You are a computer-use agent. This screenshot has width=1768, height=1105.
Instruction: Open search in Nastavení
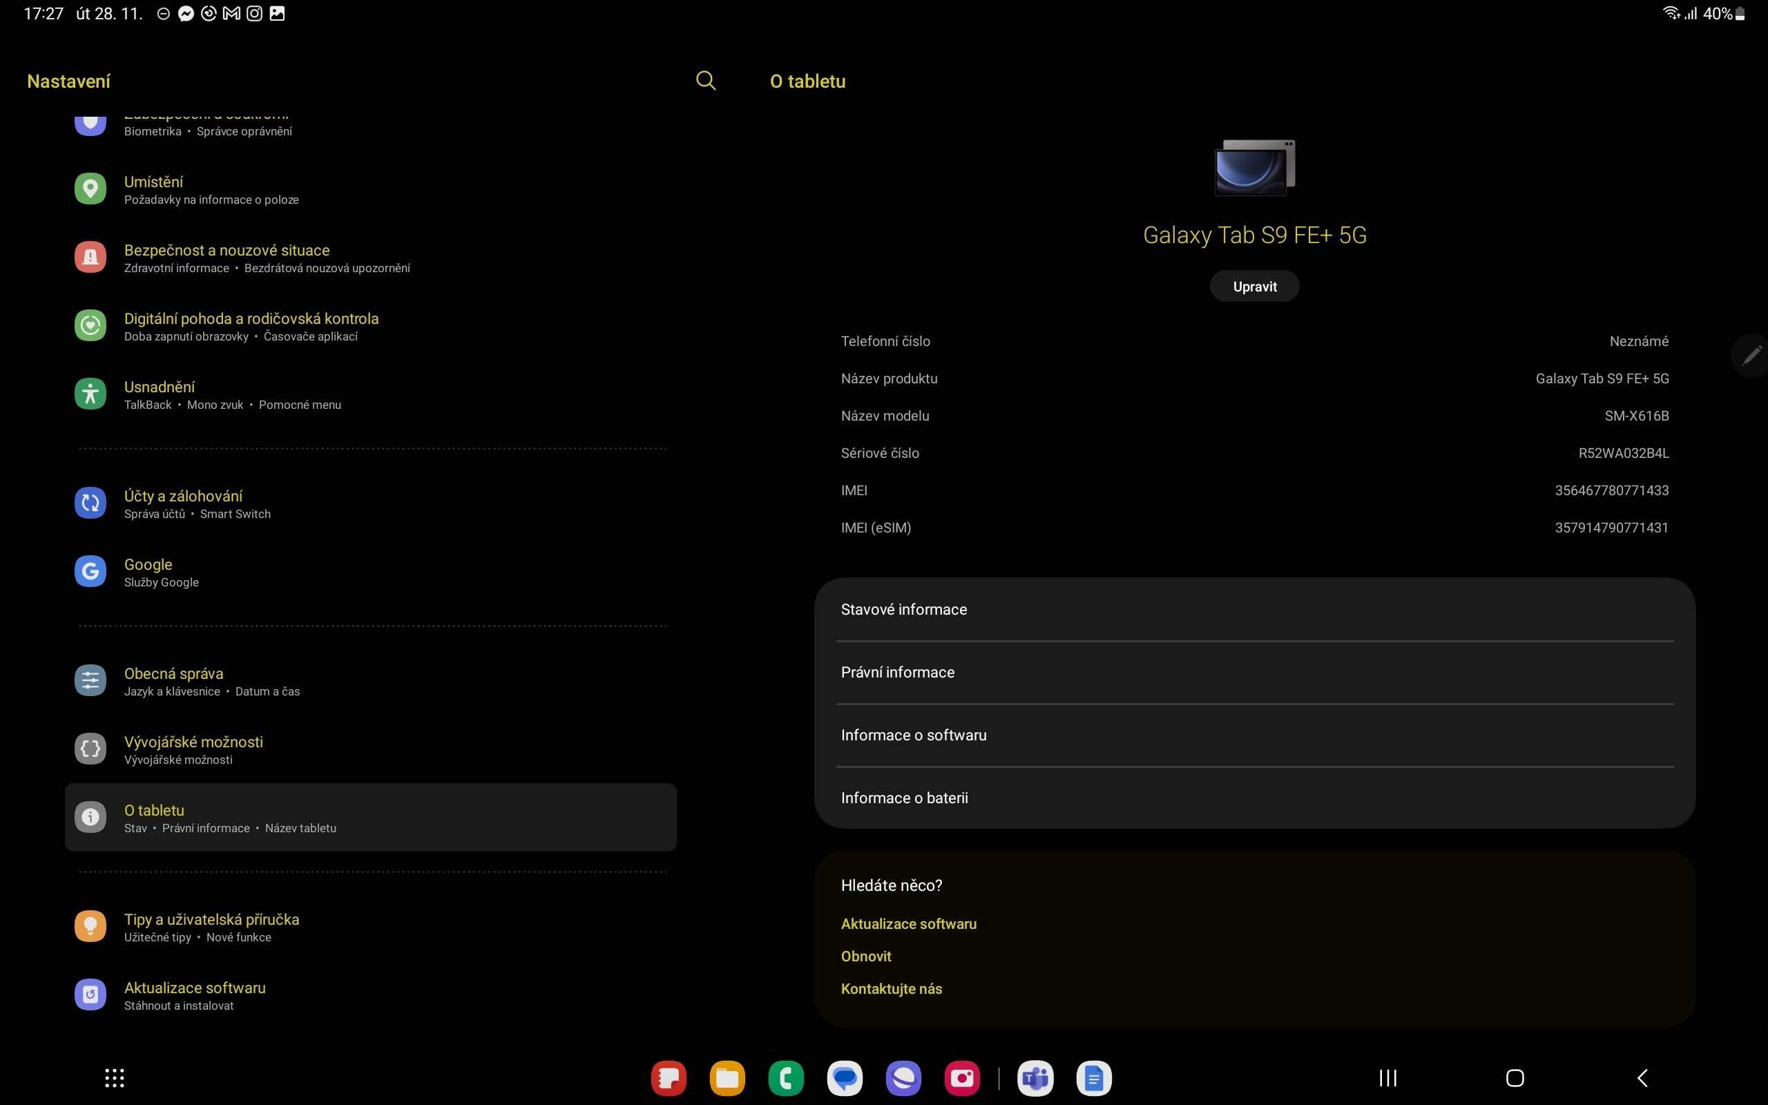tap(706, 80)
